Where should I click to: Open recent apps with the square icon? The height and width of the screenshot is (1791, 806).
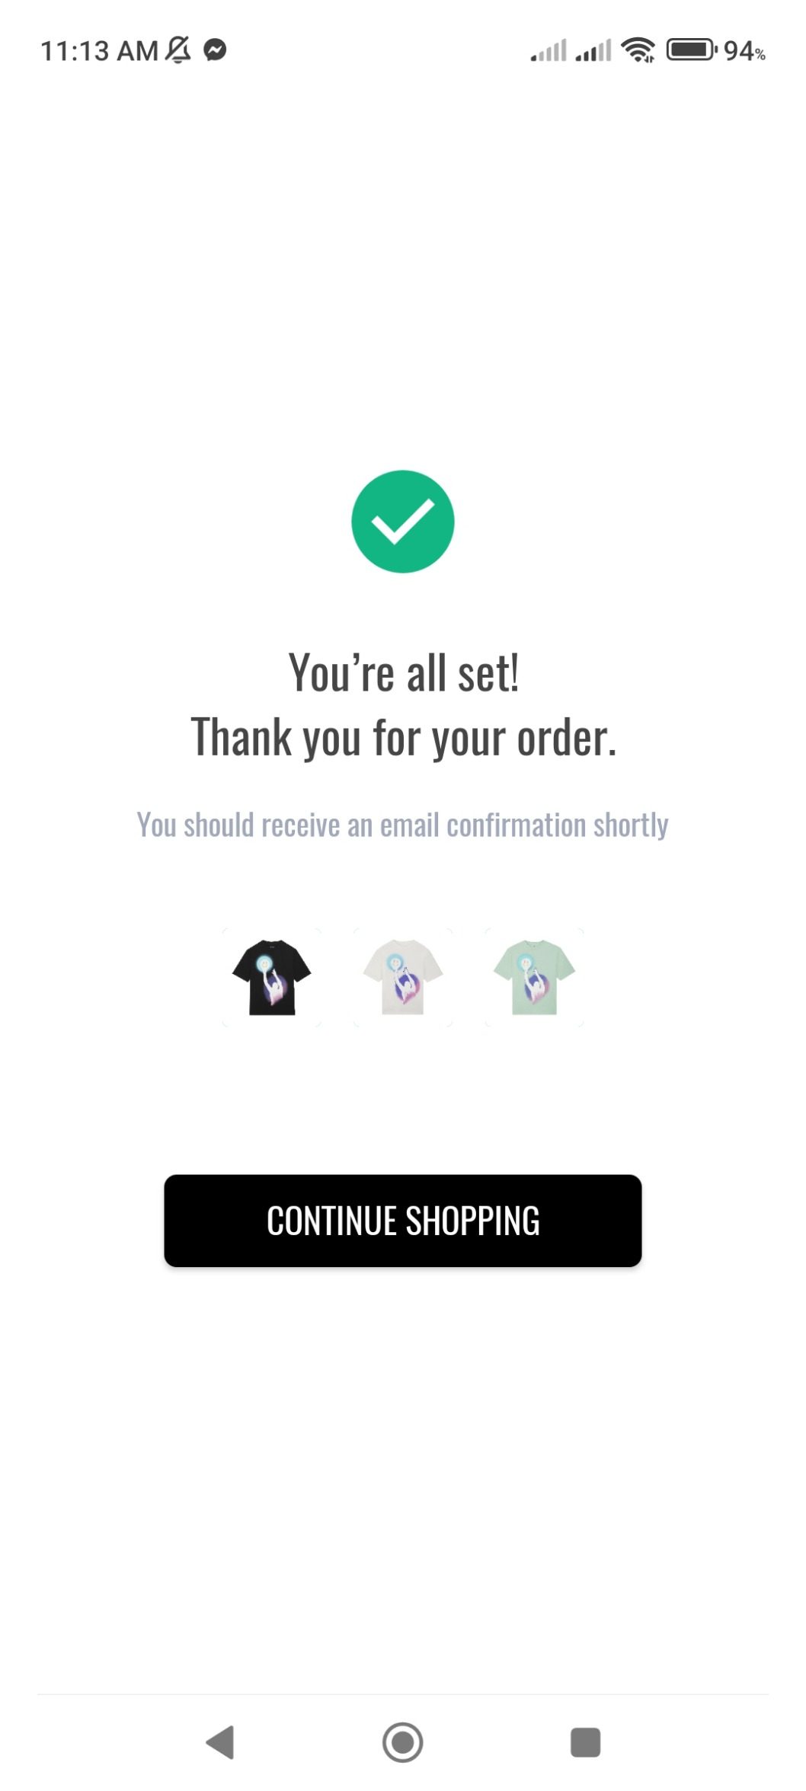(x=585, y=1742)
